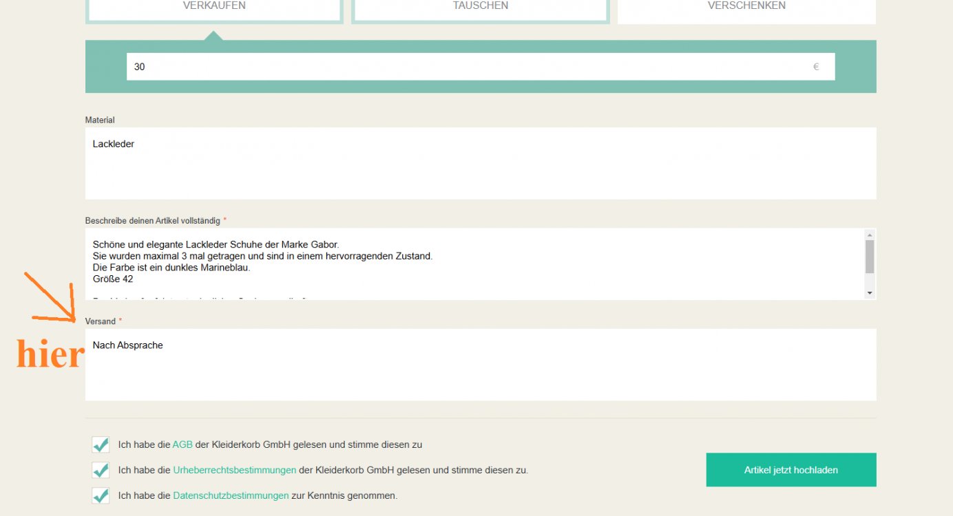Switch to the TAUSCHEN tab
Screen dimensions: 953x516
point(480,8)
